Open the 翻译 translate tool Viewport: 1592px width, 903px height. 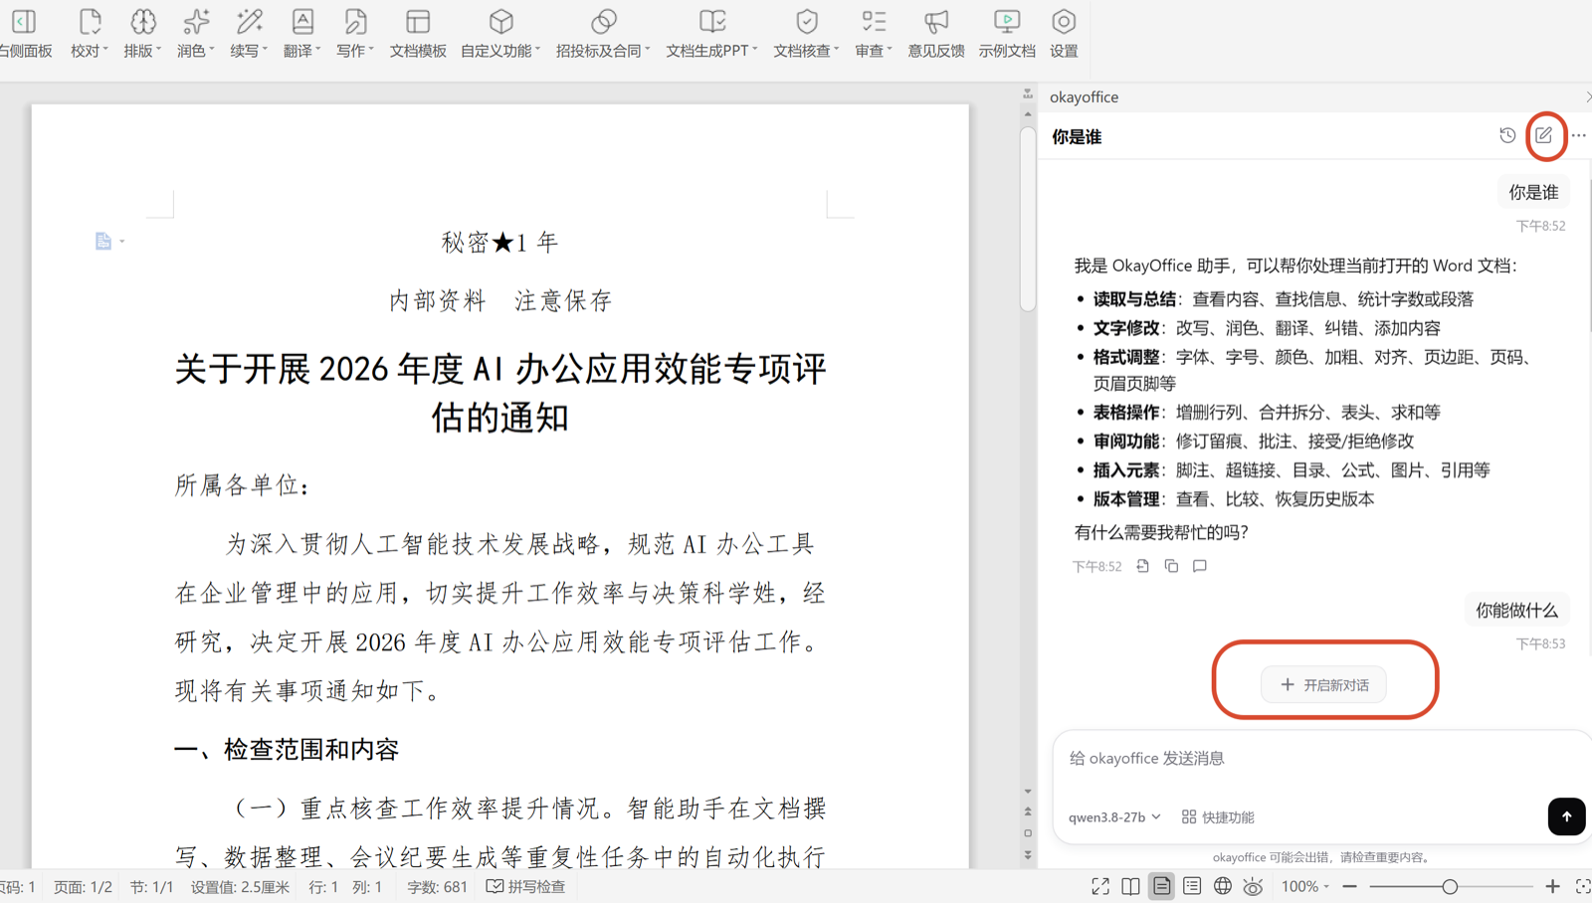coord(301,33)
